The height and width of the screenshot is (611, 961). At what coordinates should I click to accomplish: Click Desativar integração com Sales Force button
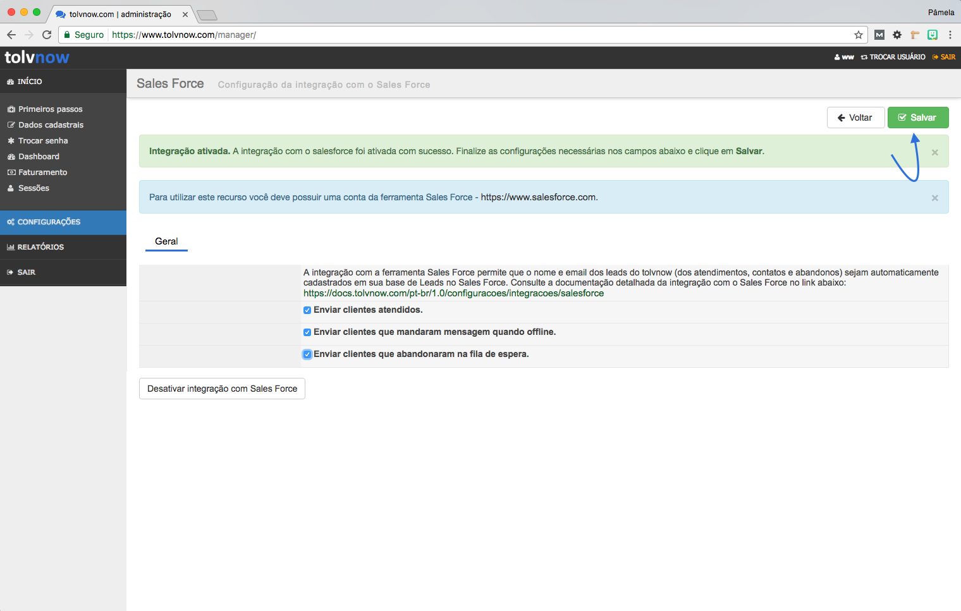tap(222, 389)
